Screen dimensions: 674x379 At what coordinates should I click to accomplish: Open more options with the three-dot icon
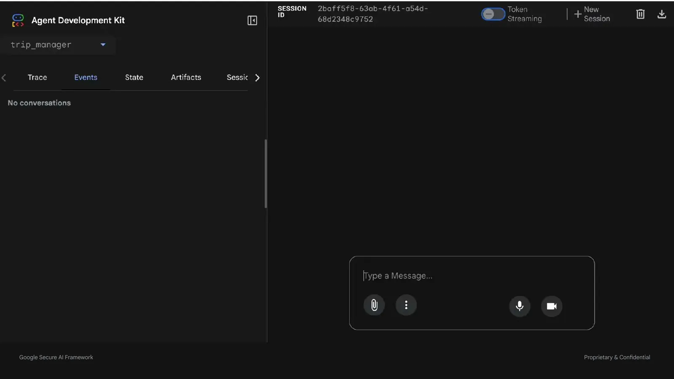pos(406,305)
